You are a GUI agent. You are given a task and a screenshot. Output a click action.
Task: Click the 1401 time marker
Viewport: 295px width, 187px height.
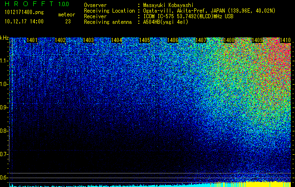[x=32, y=40]
